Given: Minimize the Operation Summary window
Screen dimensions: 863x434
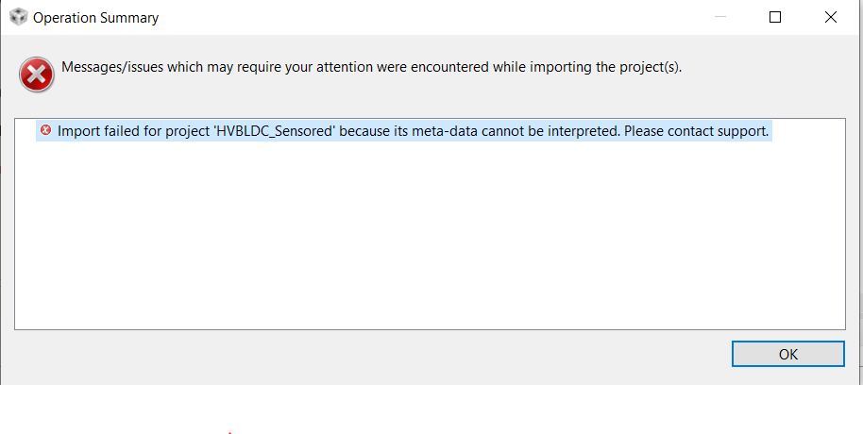Looking at the screenshot, I should [720, 17].
